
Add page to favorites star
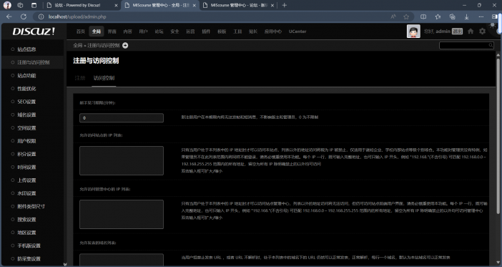[x=406, y=16]
